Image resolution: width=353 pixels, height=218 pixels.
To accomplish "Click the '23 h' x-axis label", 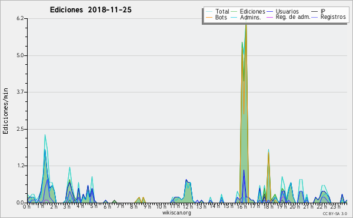I will [335, 206].
